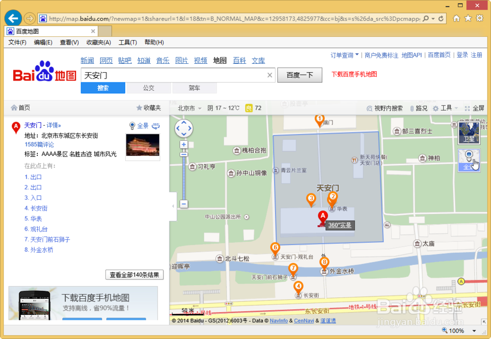Screen dimensions: 491x339
Task: Click orange marker 4 near 长安街
Action: [299, 288]
